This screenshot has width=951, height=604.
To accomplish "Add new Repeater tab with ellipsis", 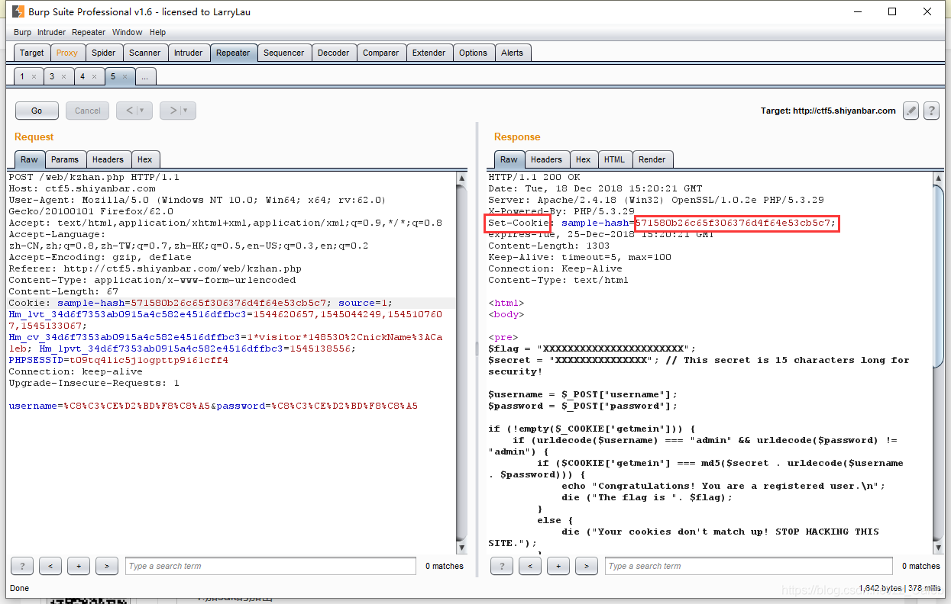I will pyautogui.click(x=145, y=77).
